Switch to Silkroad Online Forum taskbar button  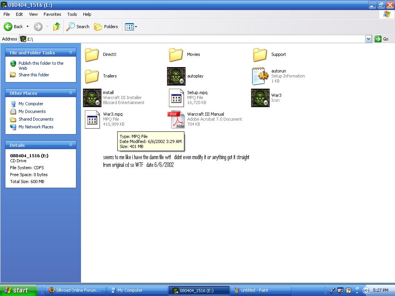click(75, 290)
